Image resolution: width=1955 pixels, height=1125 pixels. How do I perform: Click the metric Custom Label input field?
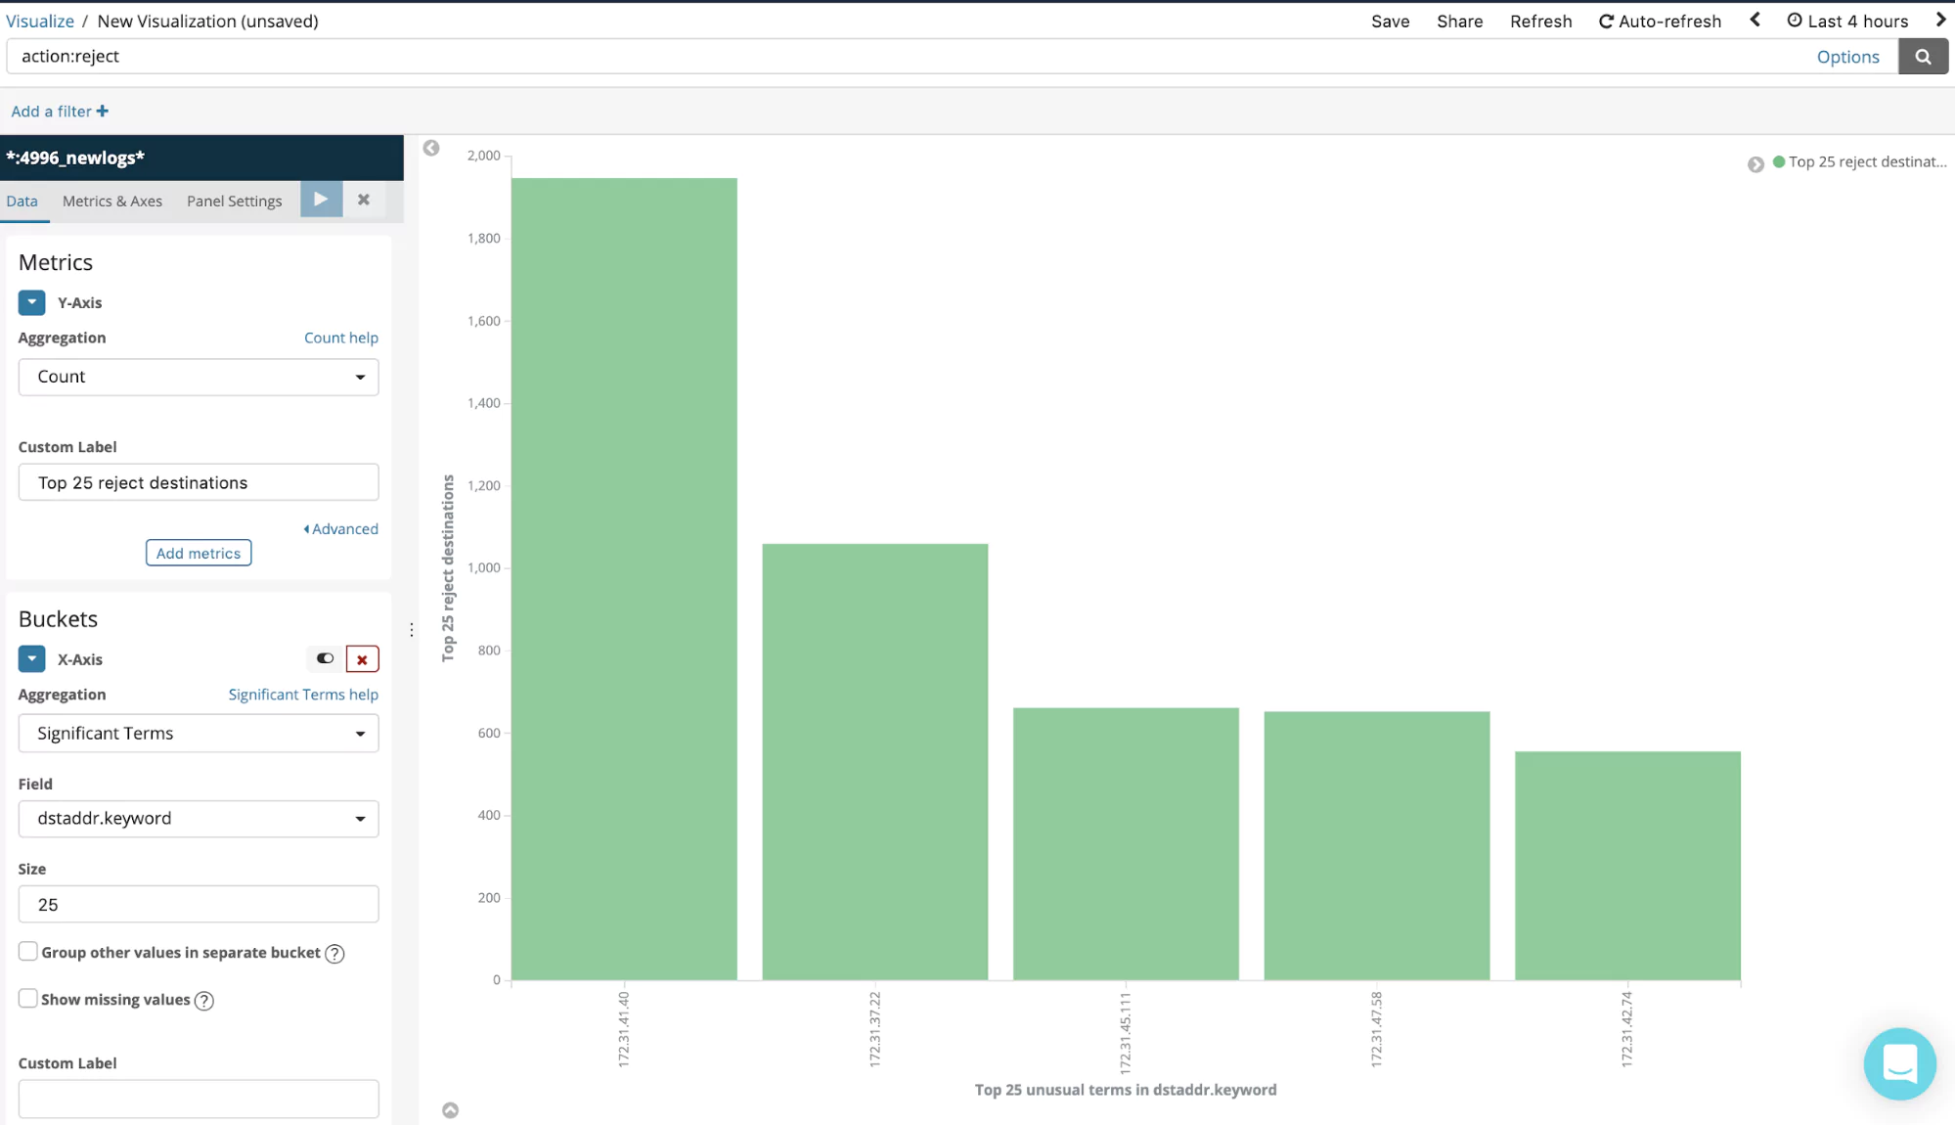199,482
